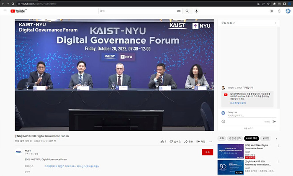Like the video with thumbs up
This screenshot has width=293, height=176.
[163, 142]
